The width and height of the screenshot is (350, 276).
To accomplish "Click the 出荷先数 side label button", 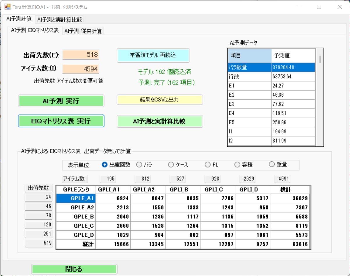I will pos(39,188).
